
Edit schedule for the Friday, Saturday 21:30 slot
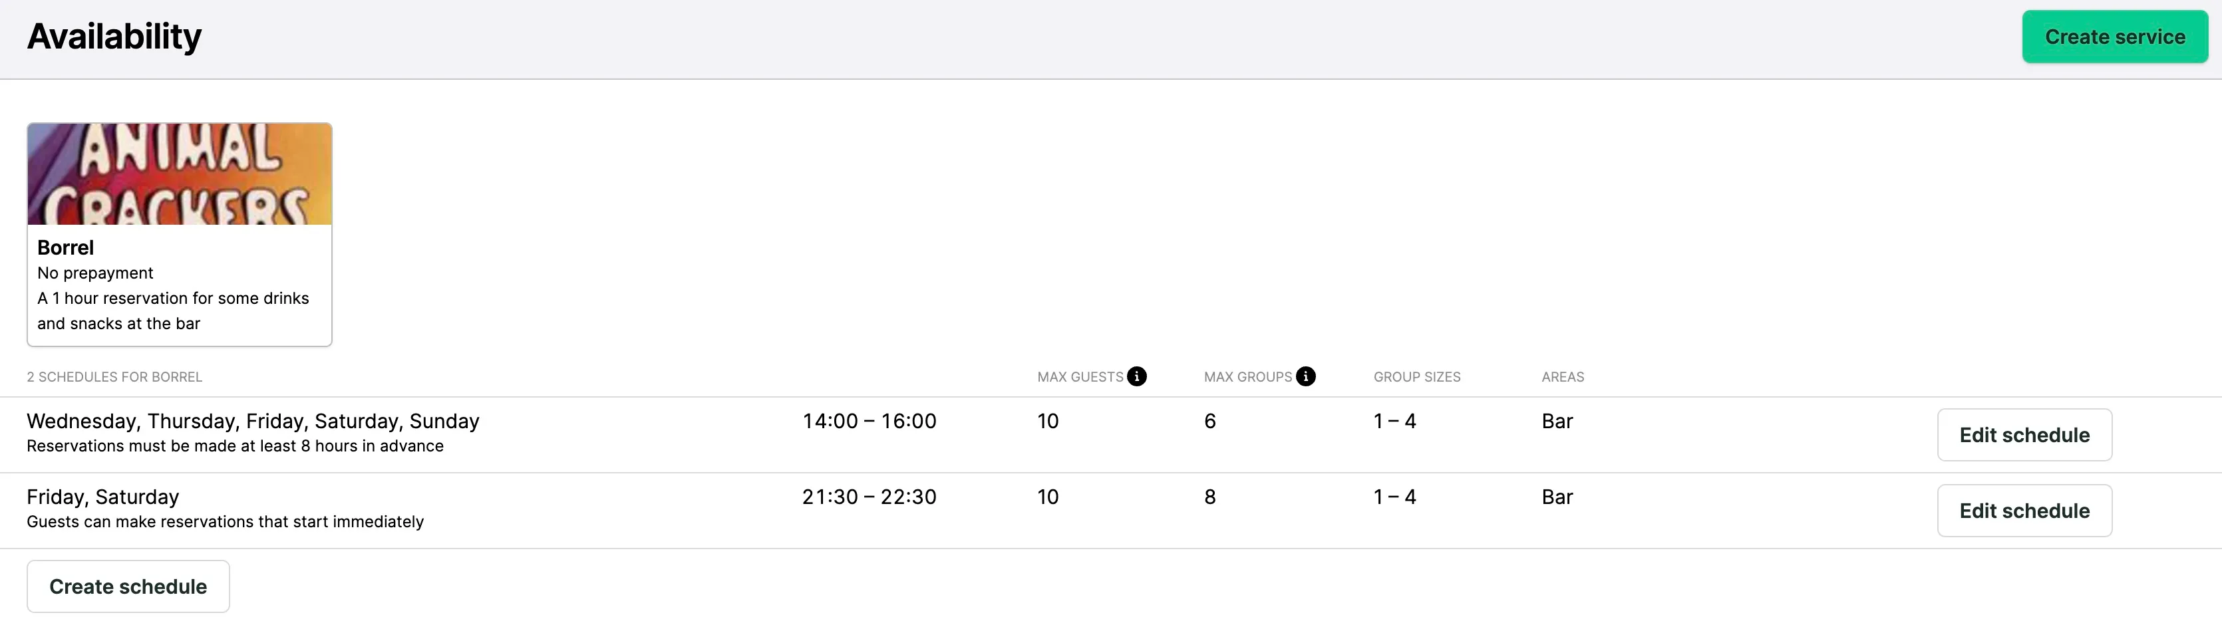pyautogui.click(x=2024, y=511)
